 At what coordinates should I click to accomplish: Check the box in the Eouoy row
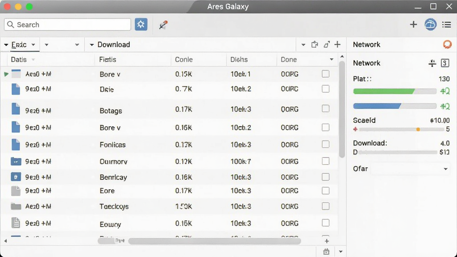pyautogui.click(x=325, y=223)
